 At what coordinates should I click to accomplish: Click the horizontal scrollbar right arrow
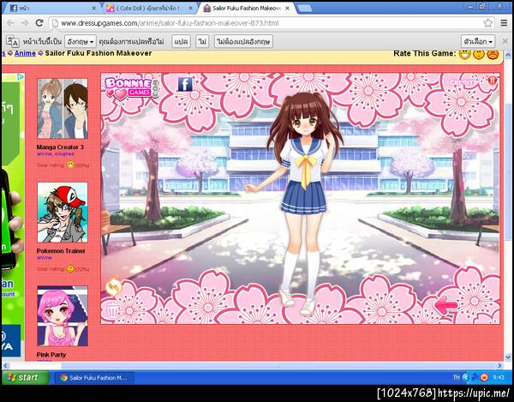pyautogui.click(x=500, y=365)
